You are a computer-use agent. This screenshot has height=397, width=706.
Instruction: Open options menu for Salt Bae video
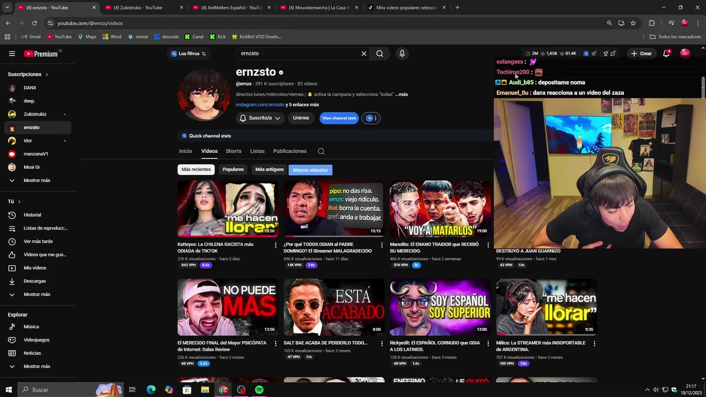382,344
